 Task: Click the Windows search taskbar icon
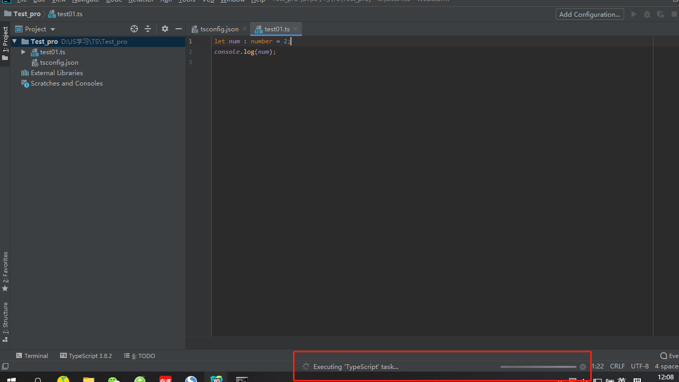point(38,379)
